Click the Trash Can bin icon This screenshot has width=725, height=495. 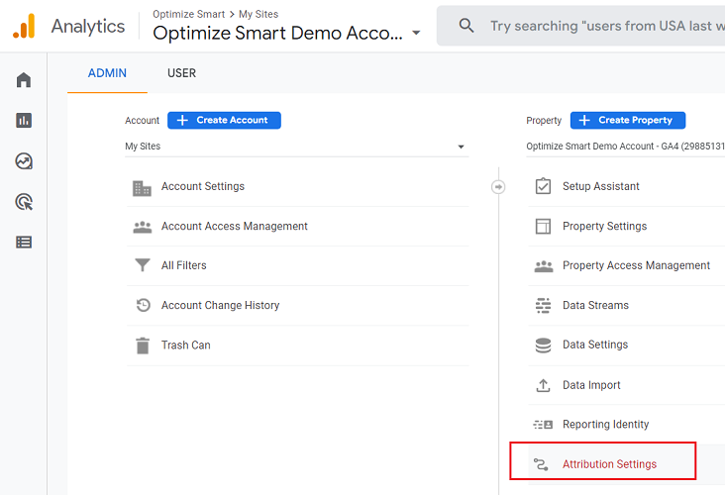143,346
